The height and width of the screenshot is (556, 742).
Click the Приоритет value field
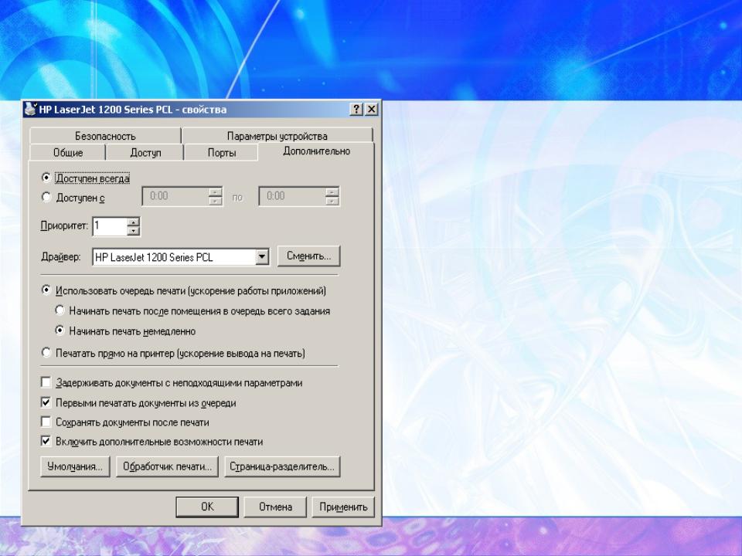click(x=111, y=226)
